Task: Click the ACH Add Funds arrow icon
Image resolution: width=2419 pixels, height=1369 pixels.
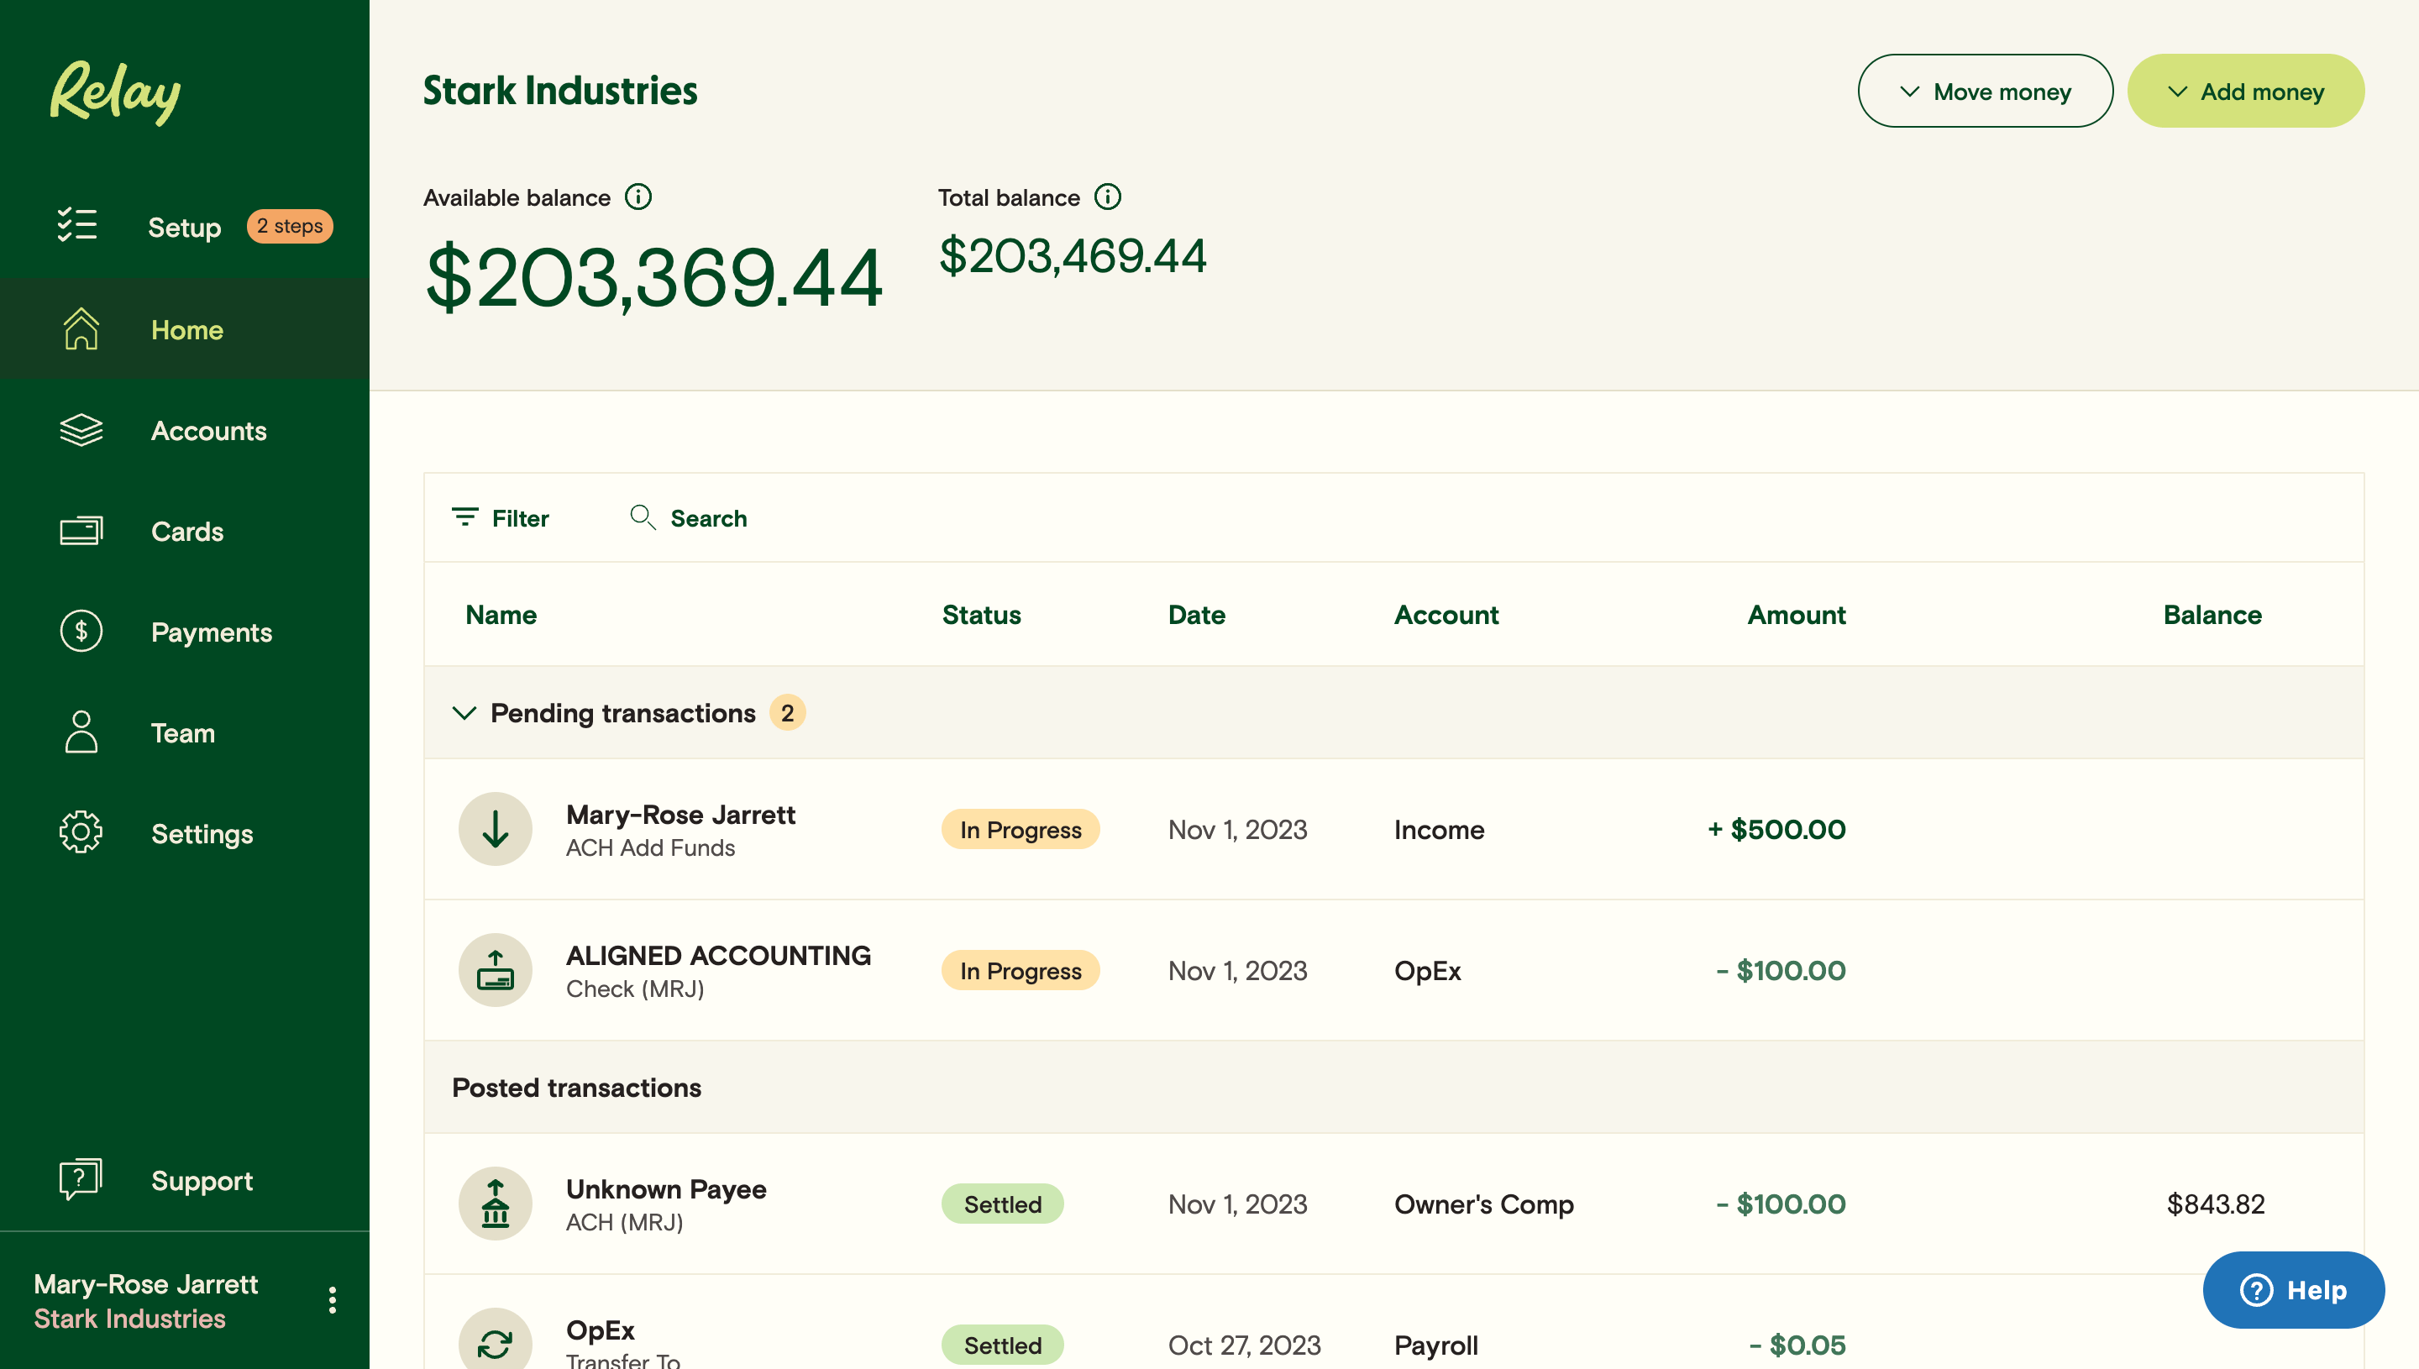Action: click(x=496, y=828)
